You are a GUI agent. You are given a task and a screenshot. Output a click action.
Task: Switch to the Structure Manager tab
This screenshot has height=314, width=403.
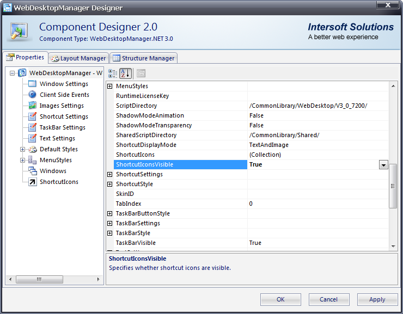pos(143,58)
